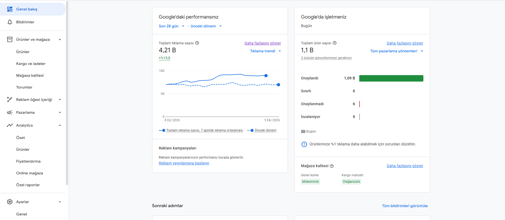Click Reklam yayınlamaya başlayın link
Screen dimensions: 505x220
pos(184,163)
